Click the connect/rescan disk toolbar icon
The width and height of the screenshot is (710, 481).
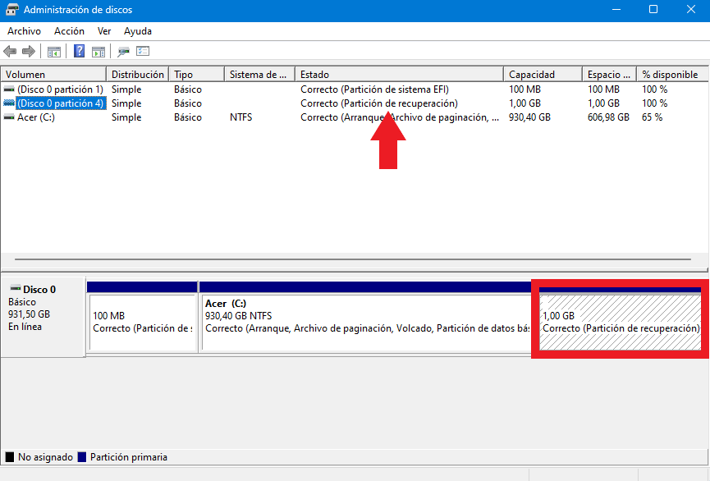tap(123, 52)
